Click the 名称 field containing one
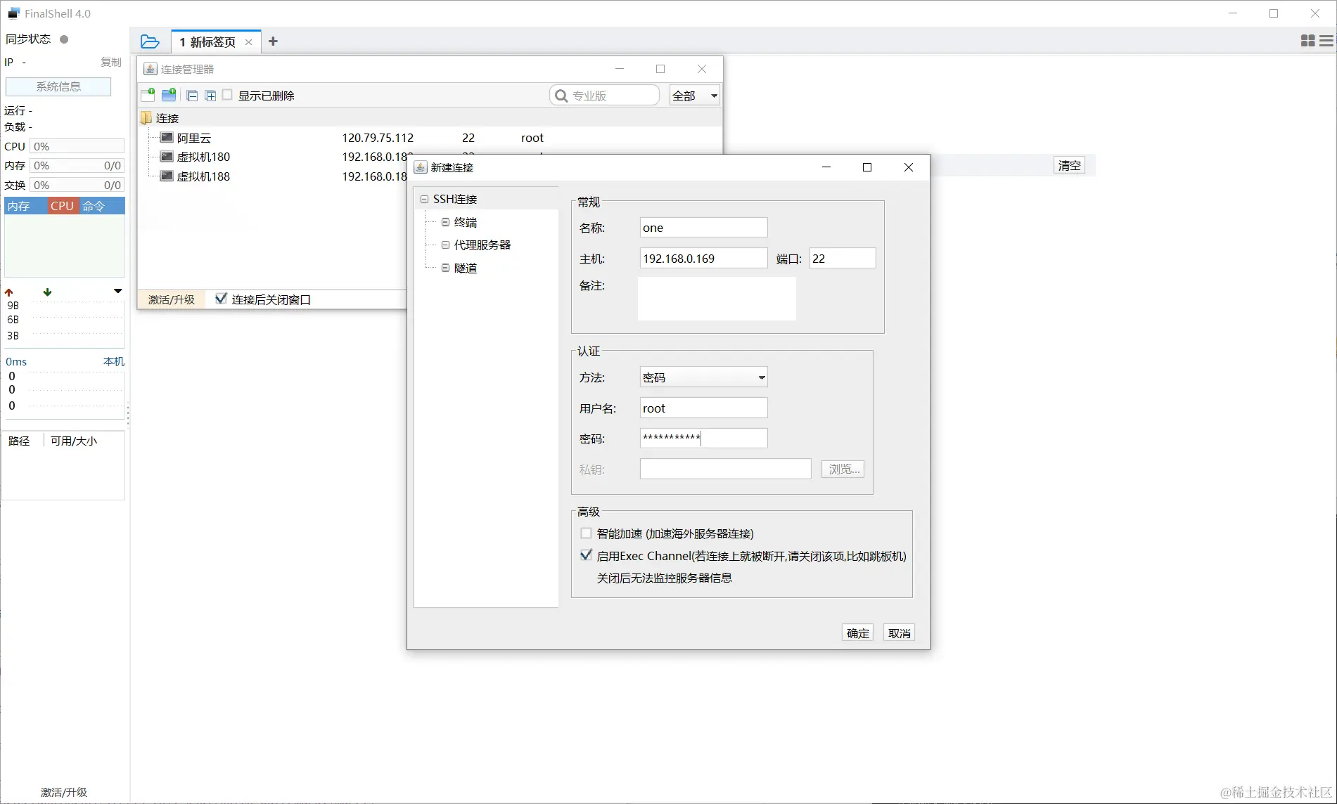1337x804 pixels. coord(703,228)
